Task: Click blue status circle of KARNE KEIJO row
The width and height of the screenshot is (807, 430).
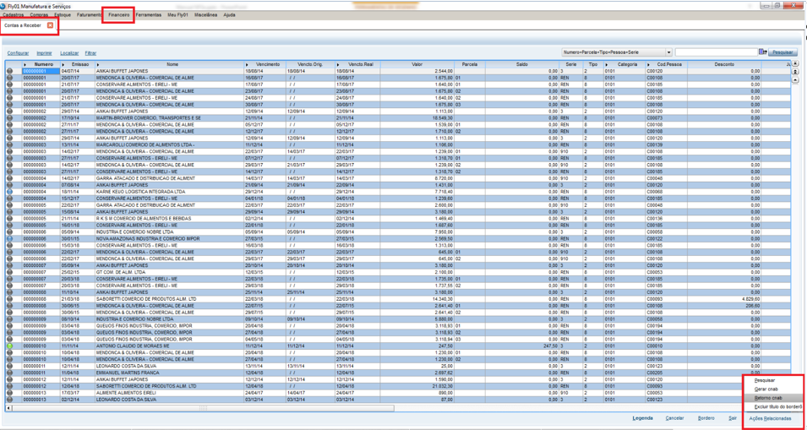Action: click(9, 192)
